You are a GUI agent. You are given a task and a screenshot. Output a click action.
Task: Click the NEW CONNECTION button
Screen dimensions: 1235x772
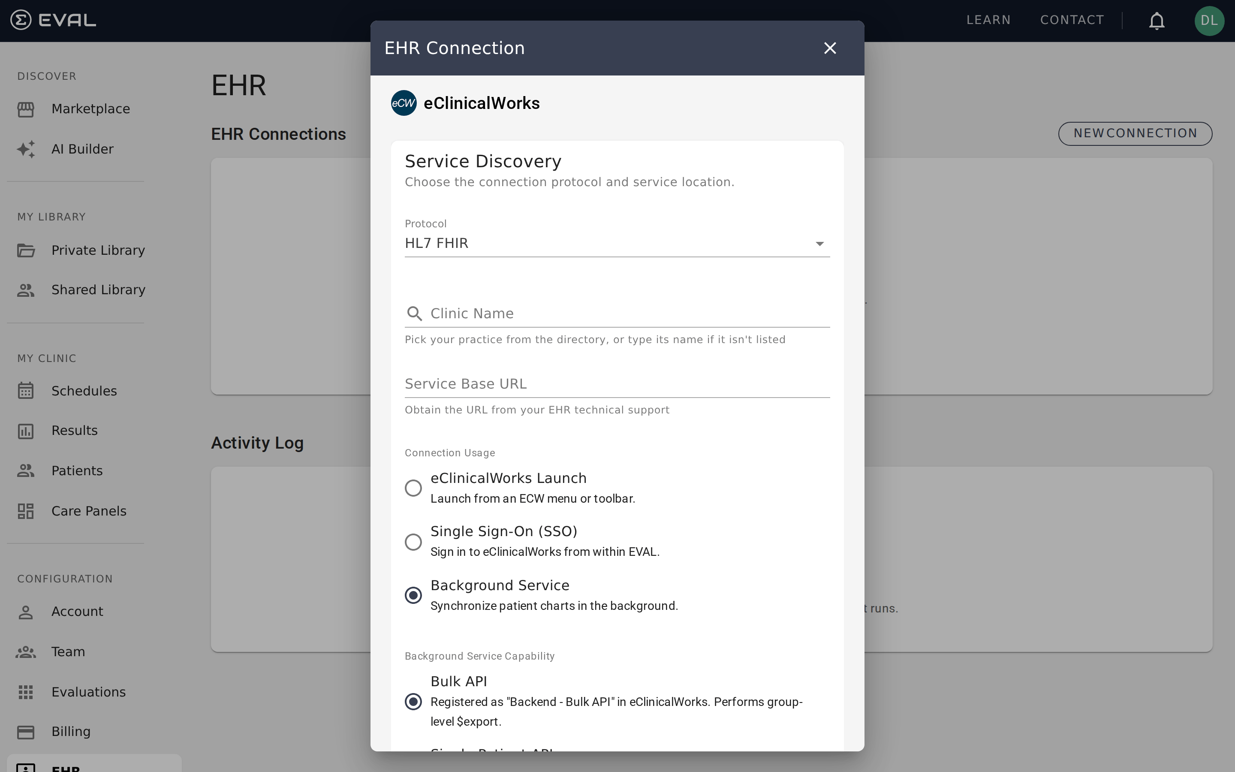point(1135,134)
